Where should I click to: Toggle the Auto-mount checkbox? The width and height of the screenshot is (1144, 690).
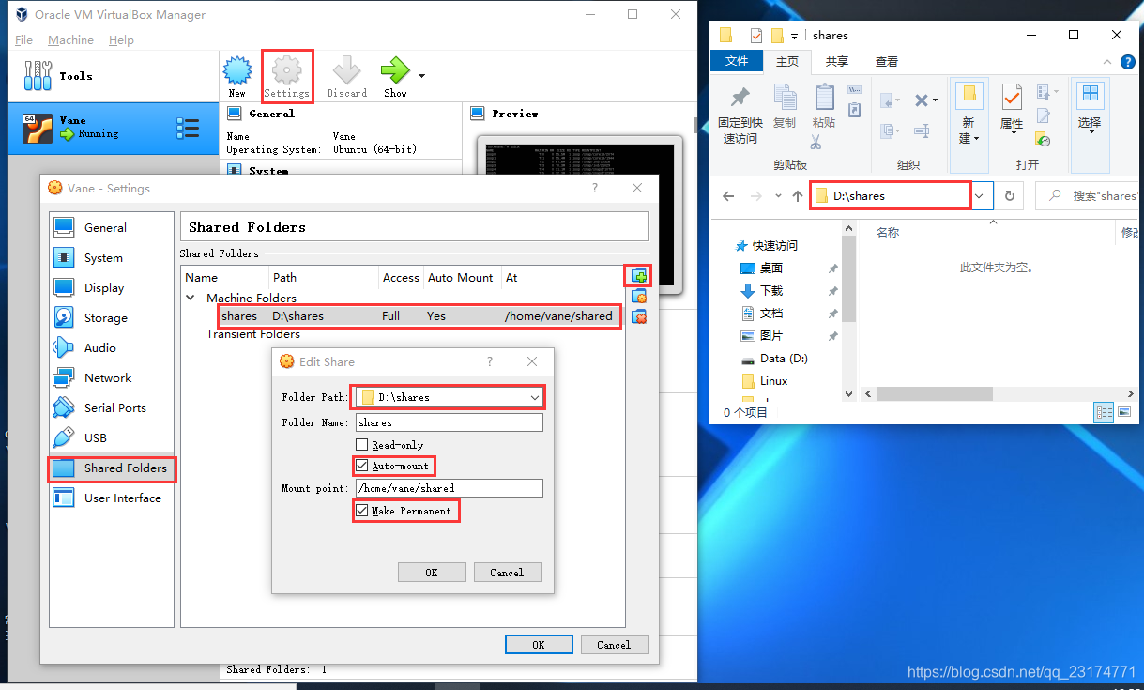point(361,466)
